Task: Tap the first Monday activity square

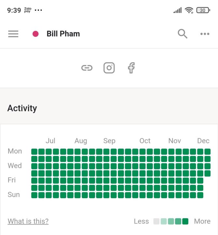Action: coord(34,151)
